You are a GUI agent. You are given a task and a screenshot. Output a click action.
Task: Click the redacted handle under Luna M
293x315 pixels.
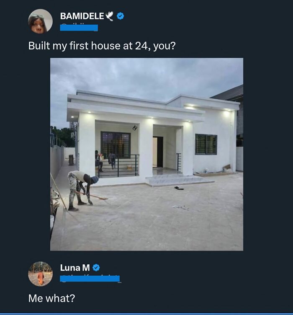(90, 279)
